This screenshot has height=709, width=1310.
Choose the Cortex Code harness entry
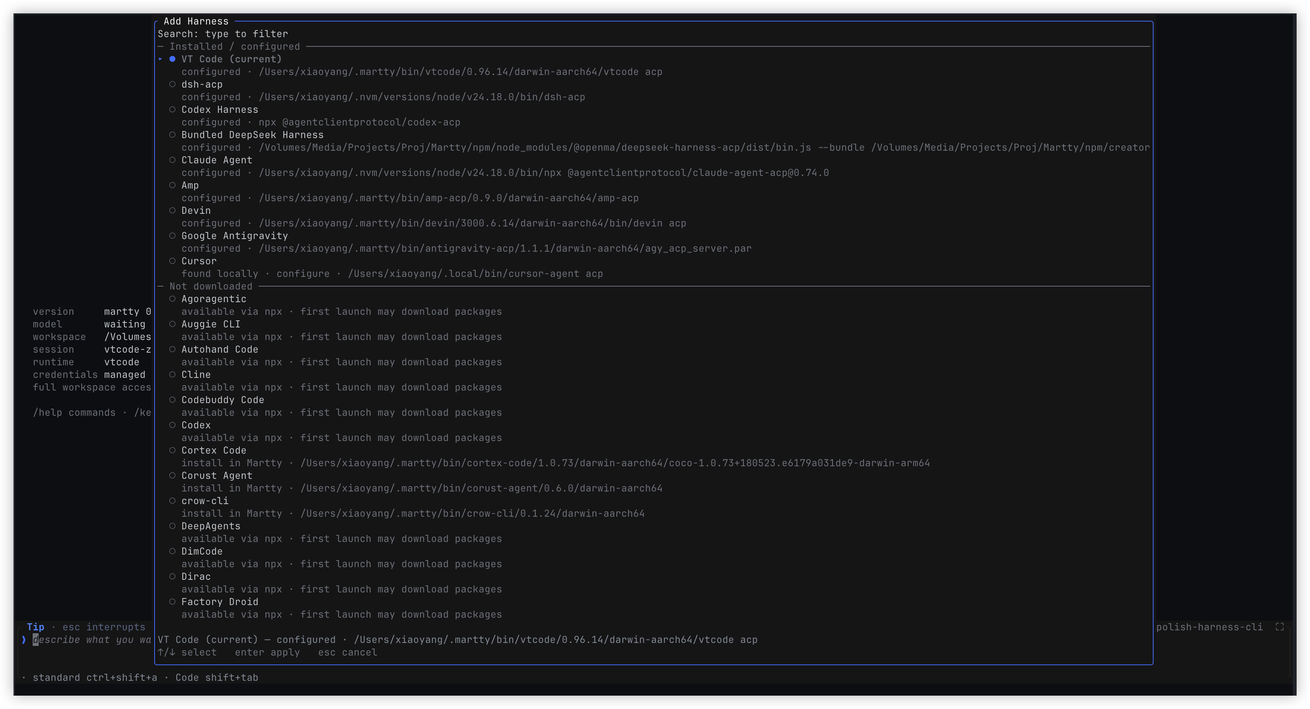coord(214,450)
